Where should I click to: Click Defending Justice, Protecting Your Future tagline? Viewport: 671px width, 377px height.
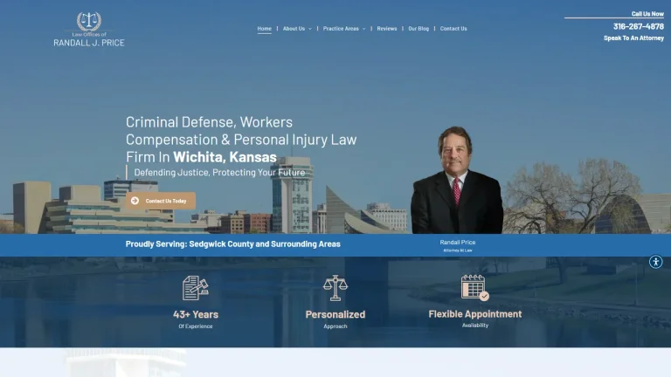point(219,172)
